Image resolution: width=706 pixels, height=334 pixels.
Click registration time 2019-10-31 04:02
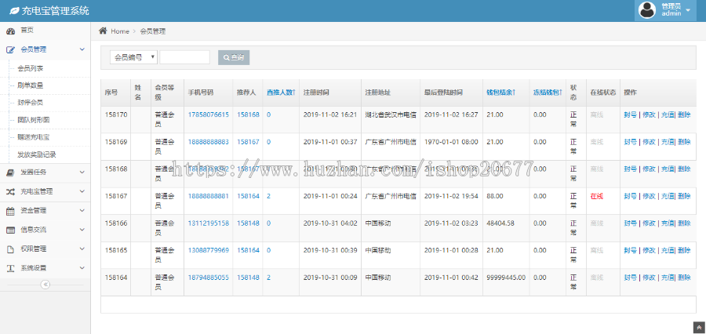[330, 223]
